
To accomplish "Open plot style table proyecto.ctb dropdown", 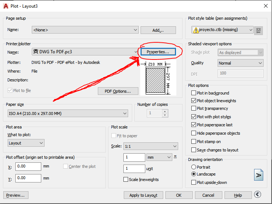I will [x=222, y=30].
